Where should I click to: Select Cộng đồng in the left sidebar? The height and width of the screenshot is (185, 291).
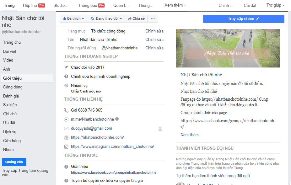pyautogui.click(x=13, y=87)
